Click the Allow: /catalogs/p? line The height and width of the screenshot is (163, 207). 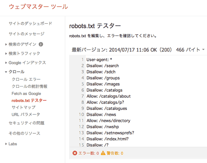tap(105, 102)
